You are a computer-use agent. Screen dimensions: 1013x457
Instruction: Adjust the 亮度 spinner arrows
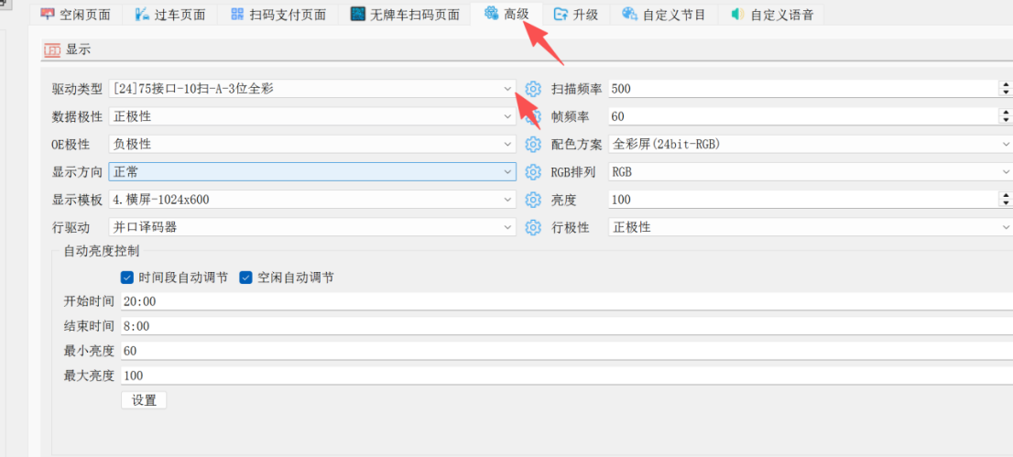tap(1006, 200)
